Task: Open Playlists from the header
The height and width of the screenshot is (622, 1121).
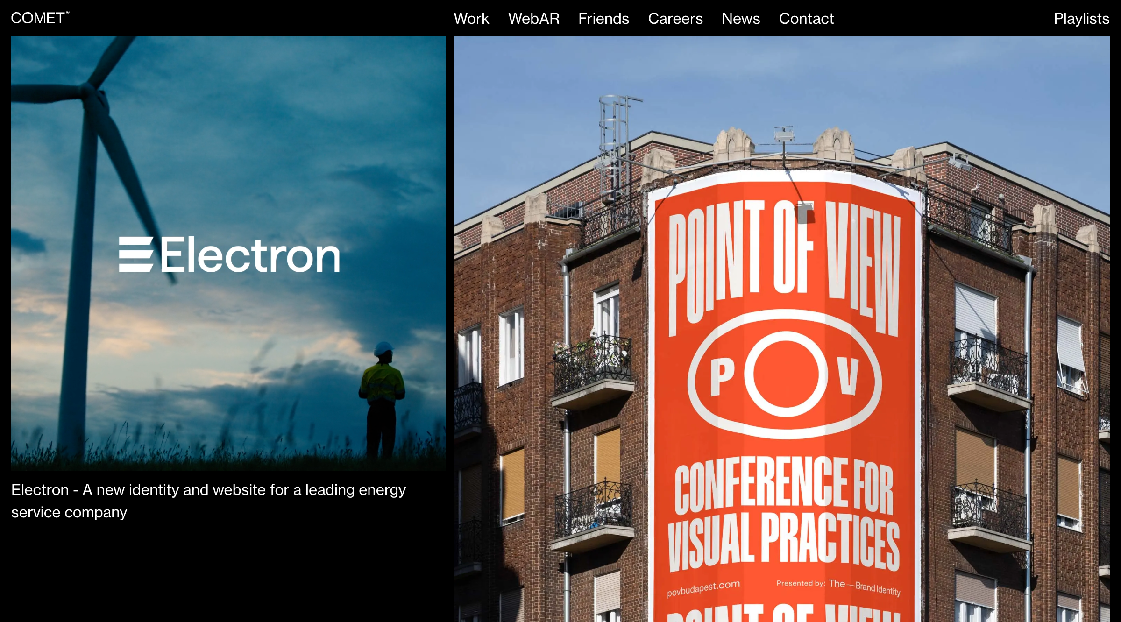Action: click(1081, 19)
